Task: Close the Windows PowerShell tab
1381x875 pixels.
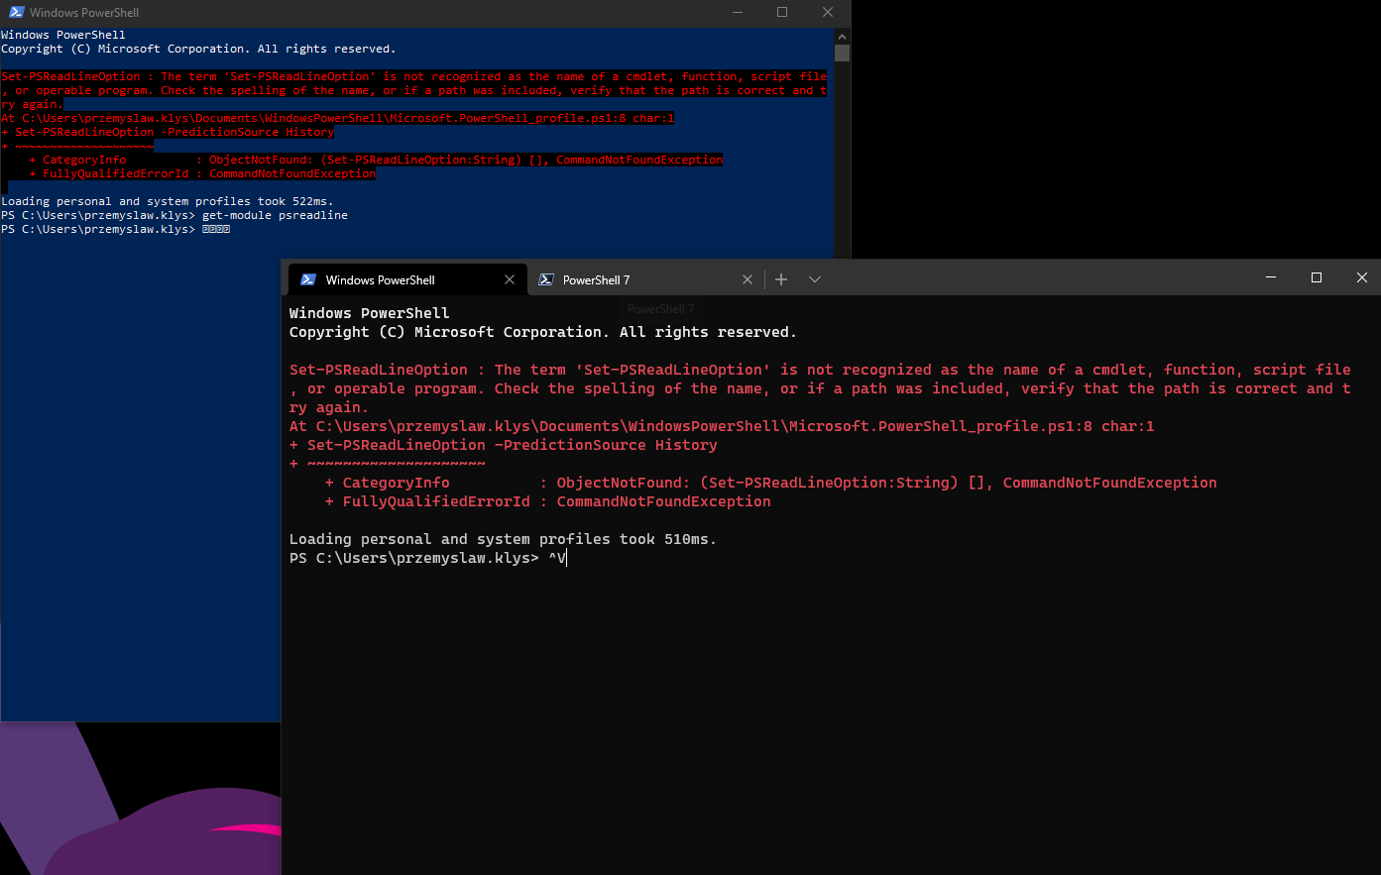Action: 510,279
